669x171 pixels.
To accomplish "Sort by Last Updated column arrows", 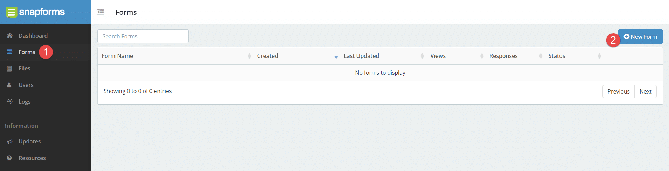I will tap(422, 56).
